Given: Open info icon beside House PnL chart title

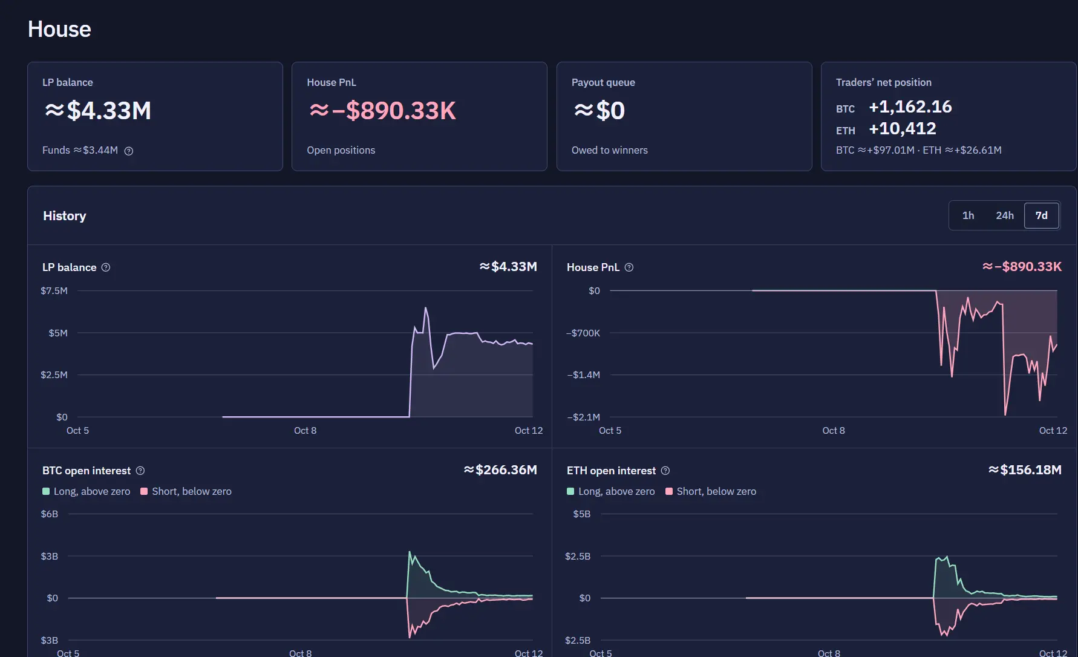Looking at the screenshot, I should [x=629, y=267].
